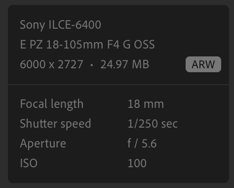234x188 pixels.
Task: Select the 6000 x 2727 image dimensions
Action: (51, 64)
